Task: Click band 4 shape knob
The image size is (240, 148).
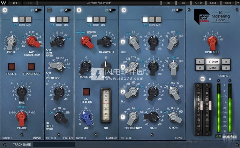Action: pos(173,42)
